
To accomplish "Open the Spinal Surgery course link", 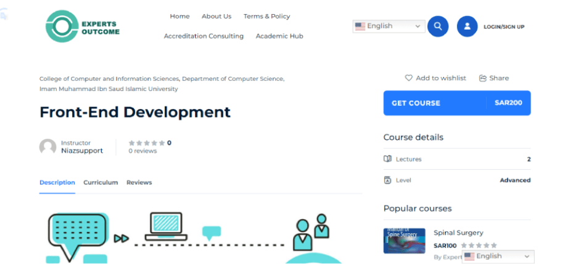I will [458, 233].
